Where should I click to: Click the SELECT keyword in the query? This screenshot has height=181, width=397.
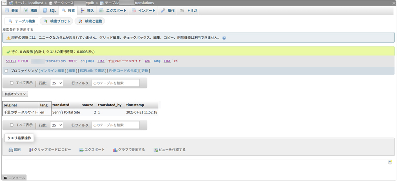pyautogui.click(x=10, y=61)
